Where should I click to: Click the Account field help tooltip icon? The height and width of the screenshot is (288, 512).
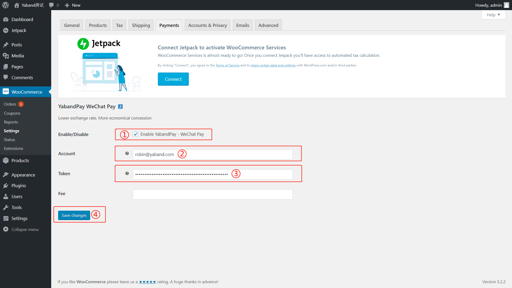127,153
